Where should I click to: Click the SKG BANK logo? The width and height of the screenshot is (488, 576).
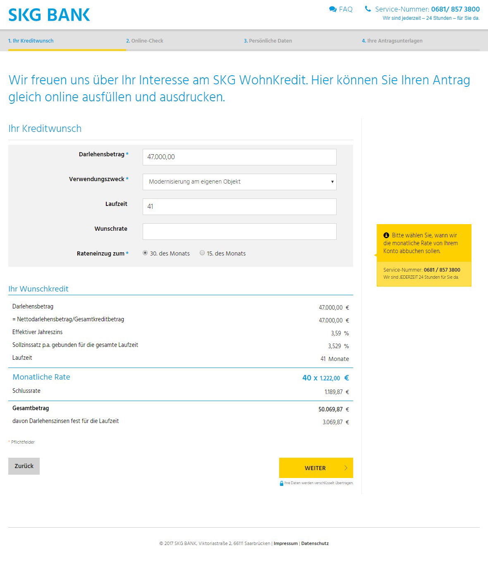click(x=49, y=15)
